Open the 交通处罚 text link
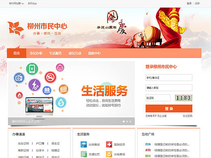Viewport: 211px width, 158px height. (x=94, y=154)
